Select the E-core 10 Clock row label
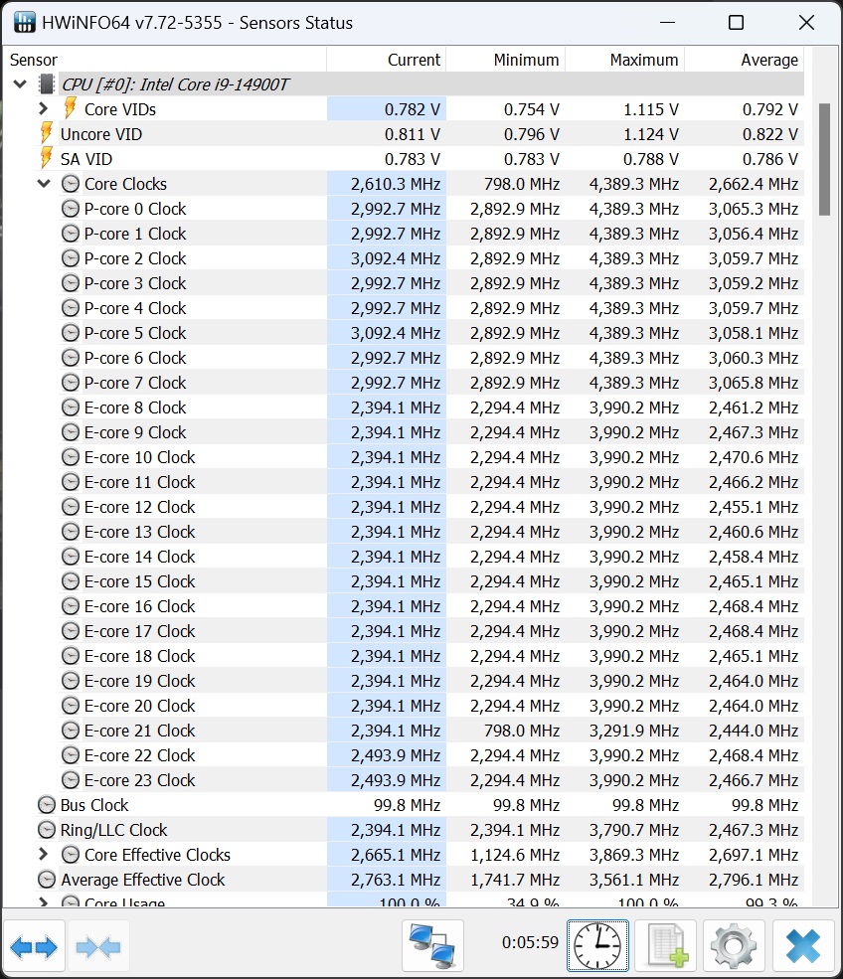The height and width of the screenshot is (979, 843). pos(140,457)
